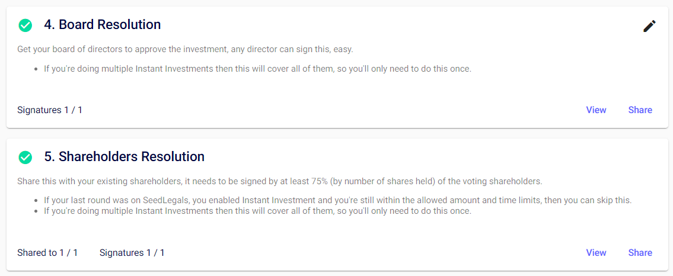This screenshot has height=276, width=673.
Task: Click the pencil edit icon for Board Resolution
Action: tap(649, 26)
